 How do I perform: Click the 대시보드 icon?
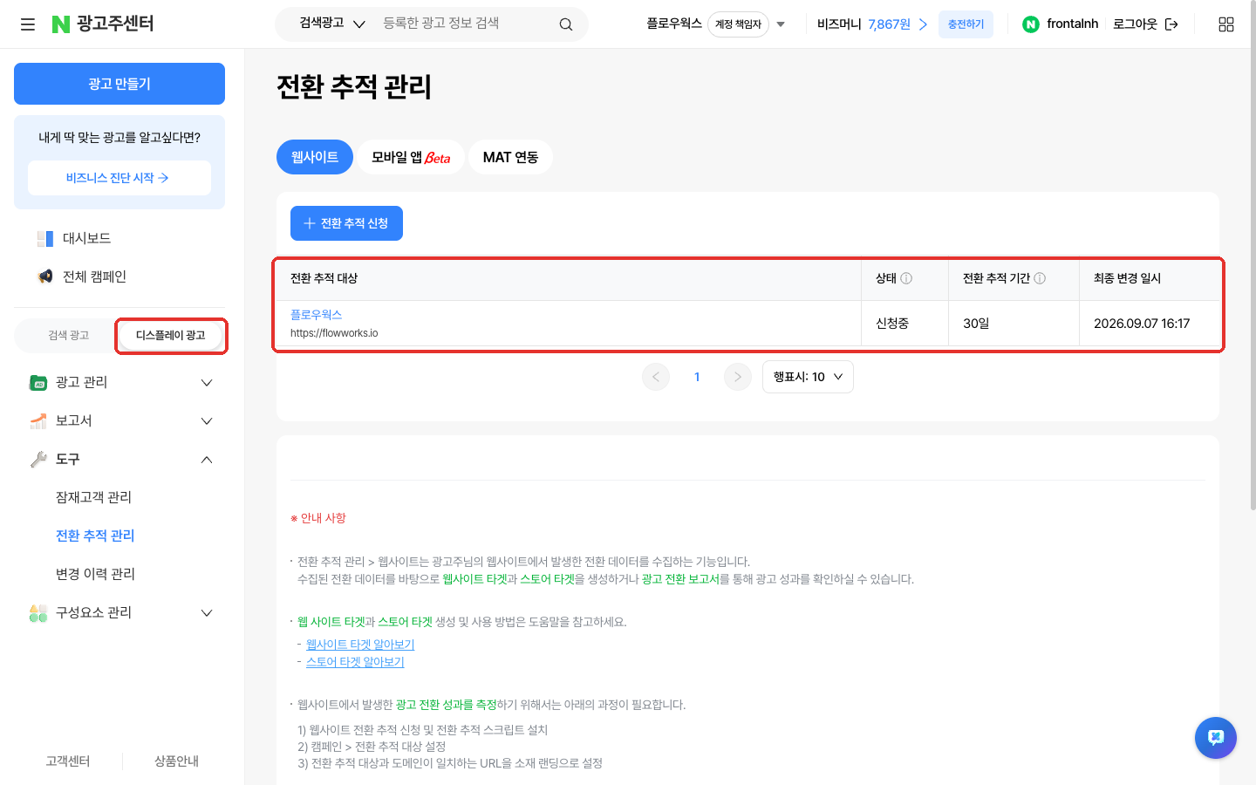[45, 238]
